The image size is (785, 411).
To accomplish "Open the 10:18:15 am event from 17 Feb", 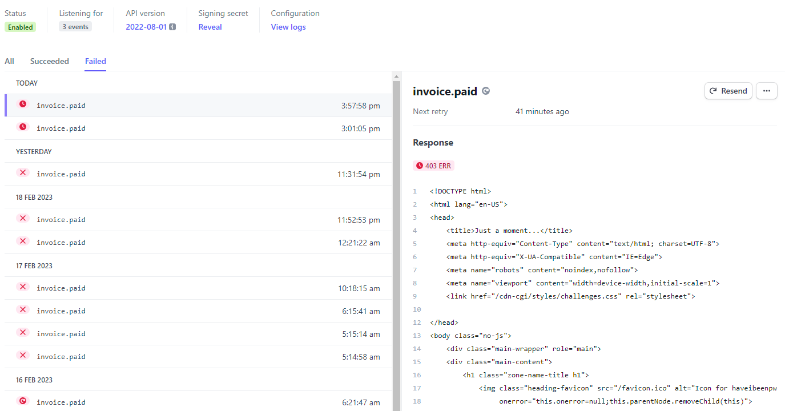I will point(198,288).
